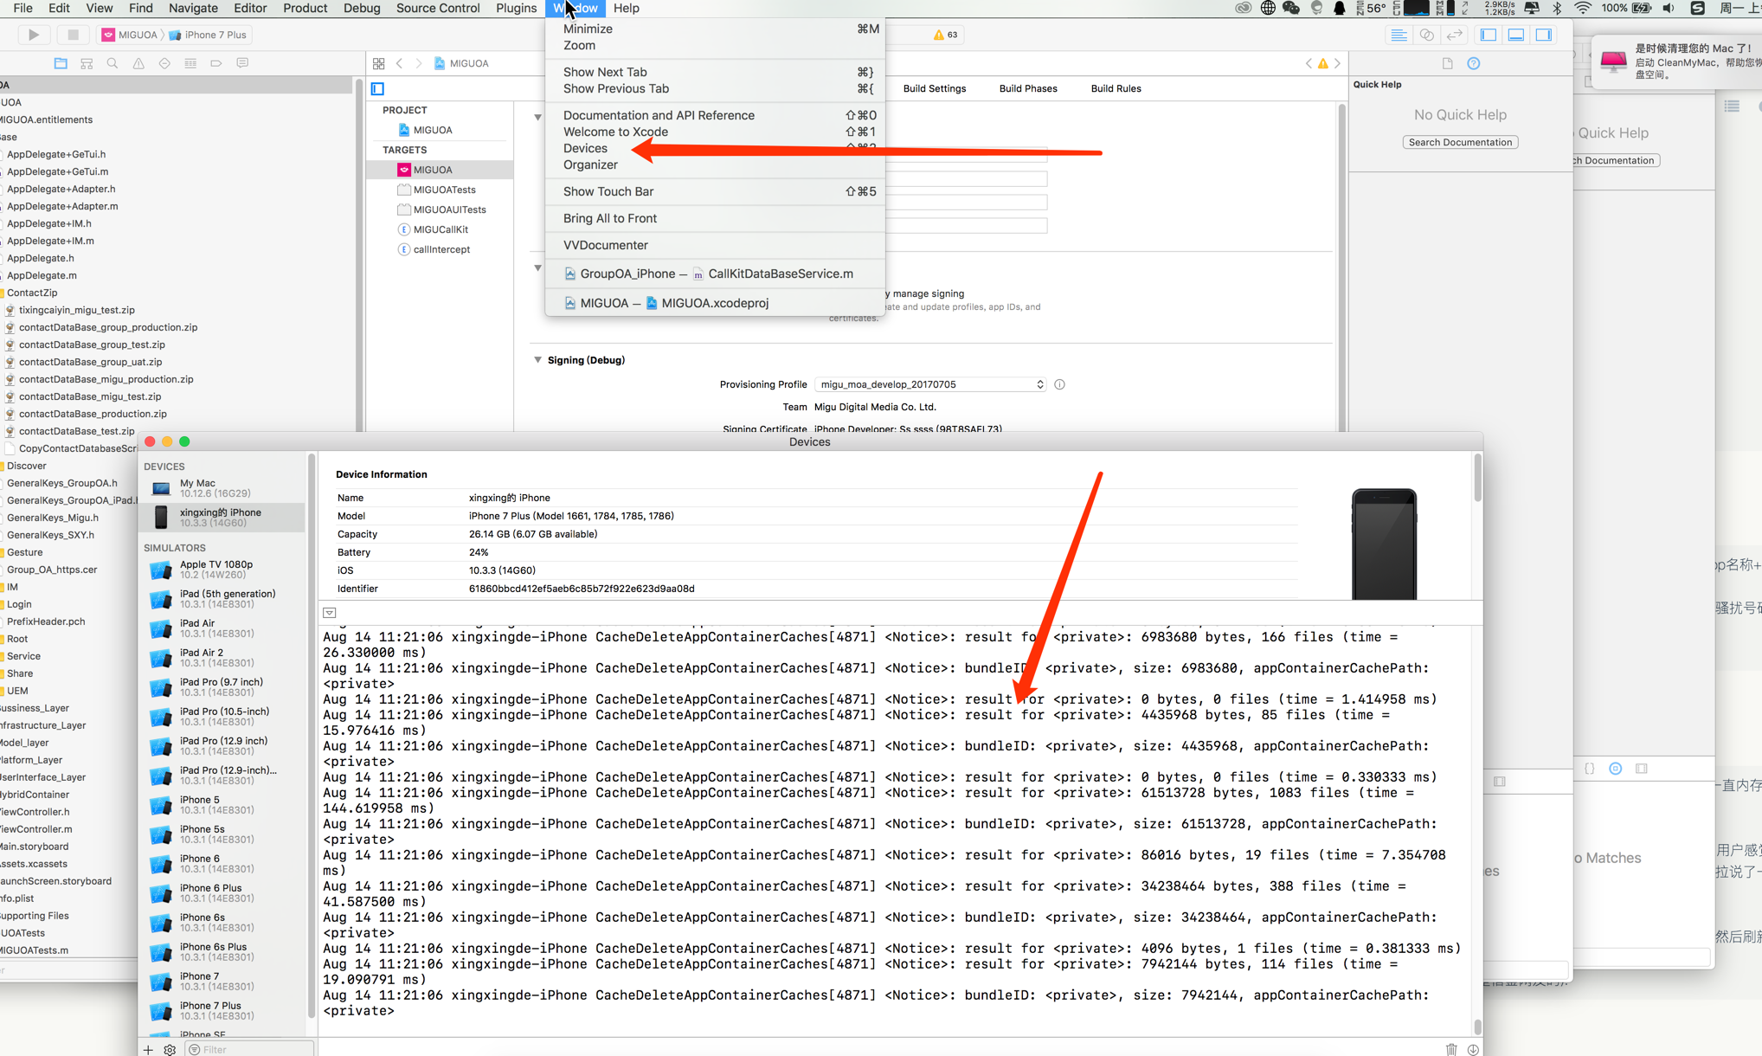Click the Search Documentation button
Image resolution: width=1762 pixels, height=1056 pixels.
[x=1460, y=142]
